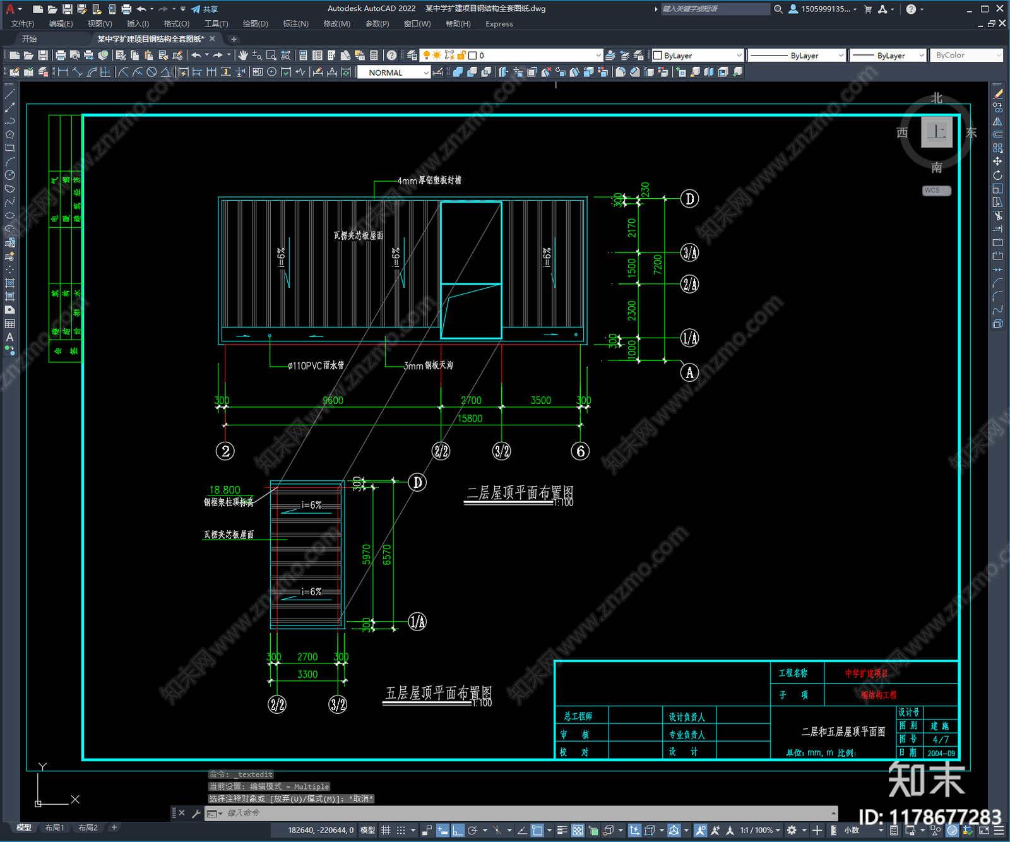
Task: Click the 模型 model space button in status bar
Action: coord(367,830)
